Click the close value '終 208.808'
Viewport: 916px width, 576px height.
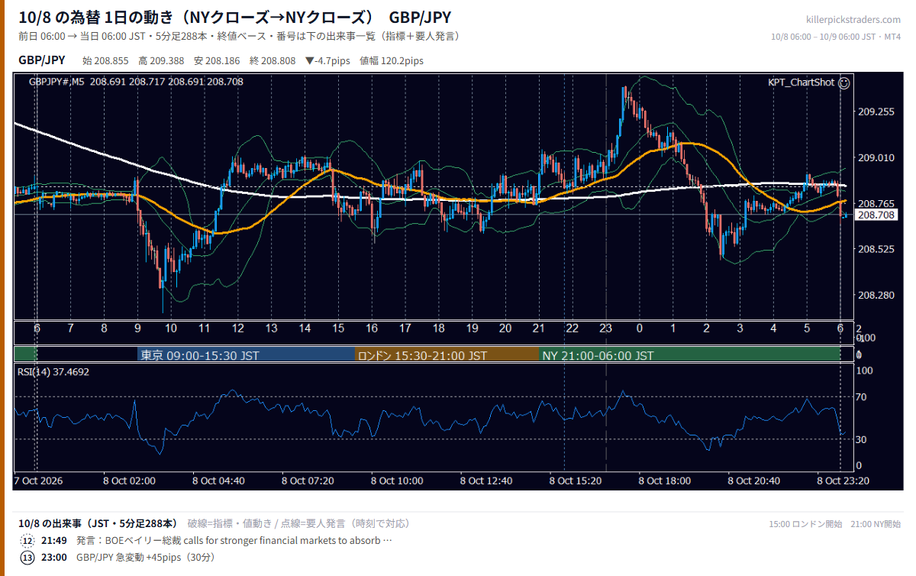point(273,60)
